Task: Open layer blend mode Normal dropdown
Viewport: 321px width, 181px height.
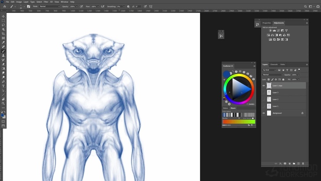Action: pos(273,75)
